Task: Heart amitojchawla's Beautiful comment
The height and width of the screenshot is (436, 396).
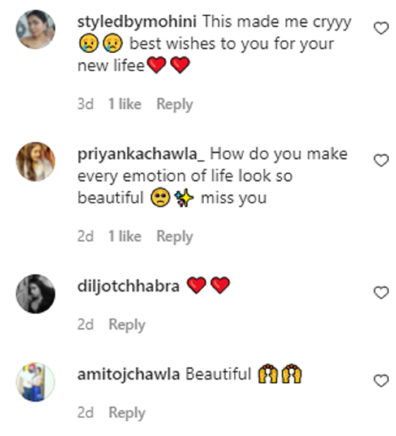Action: click(381, 381)
